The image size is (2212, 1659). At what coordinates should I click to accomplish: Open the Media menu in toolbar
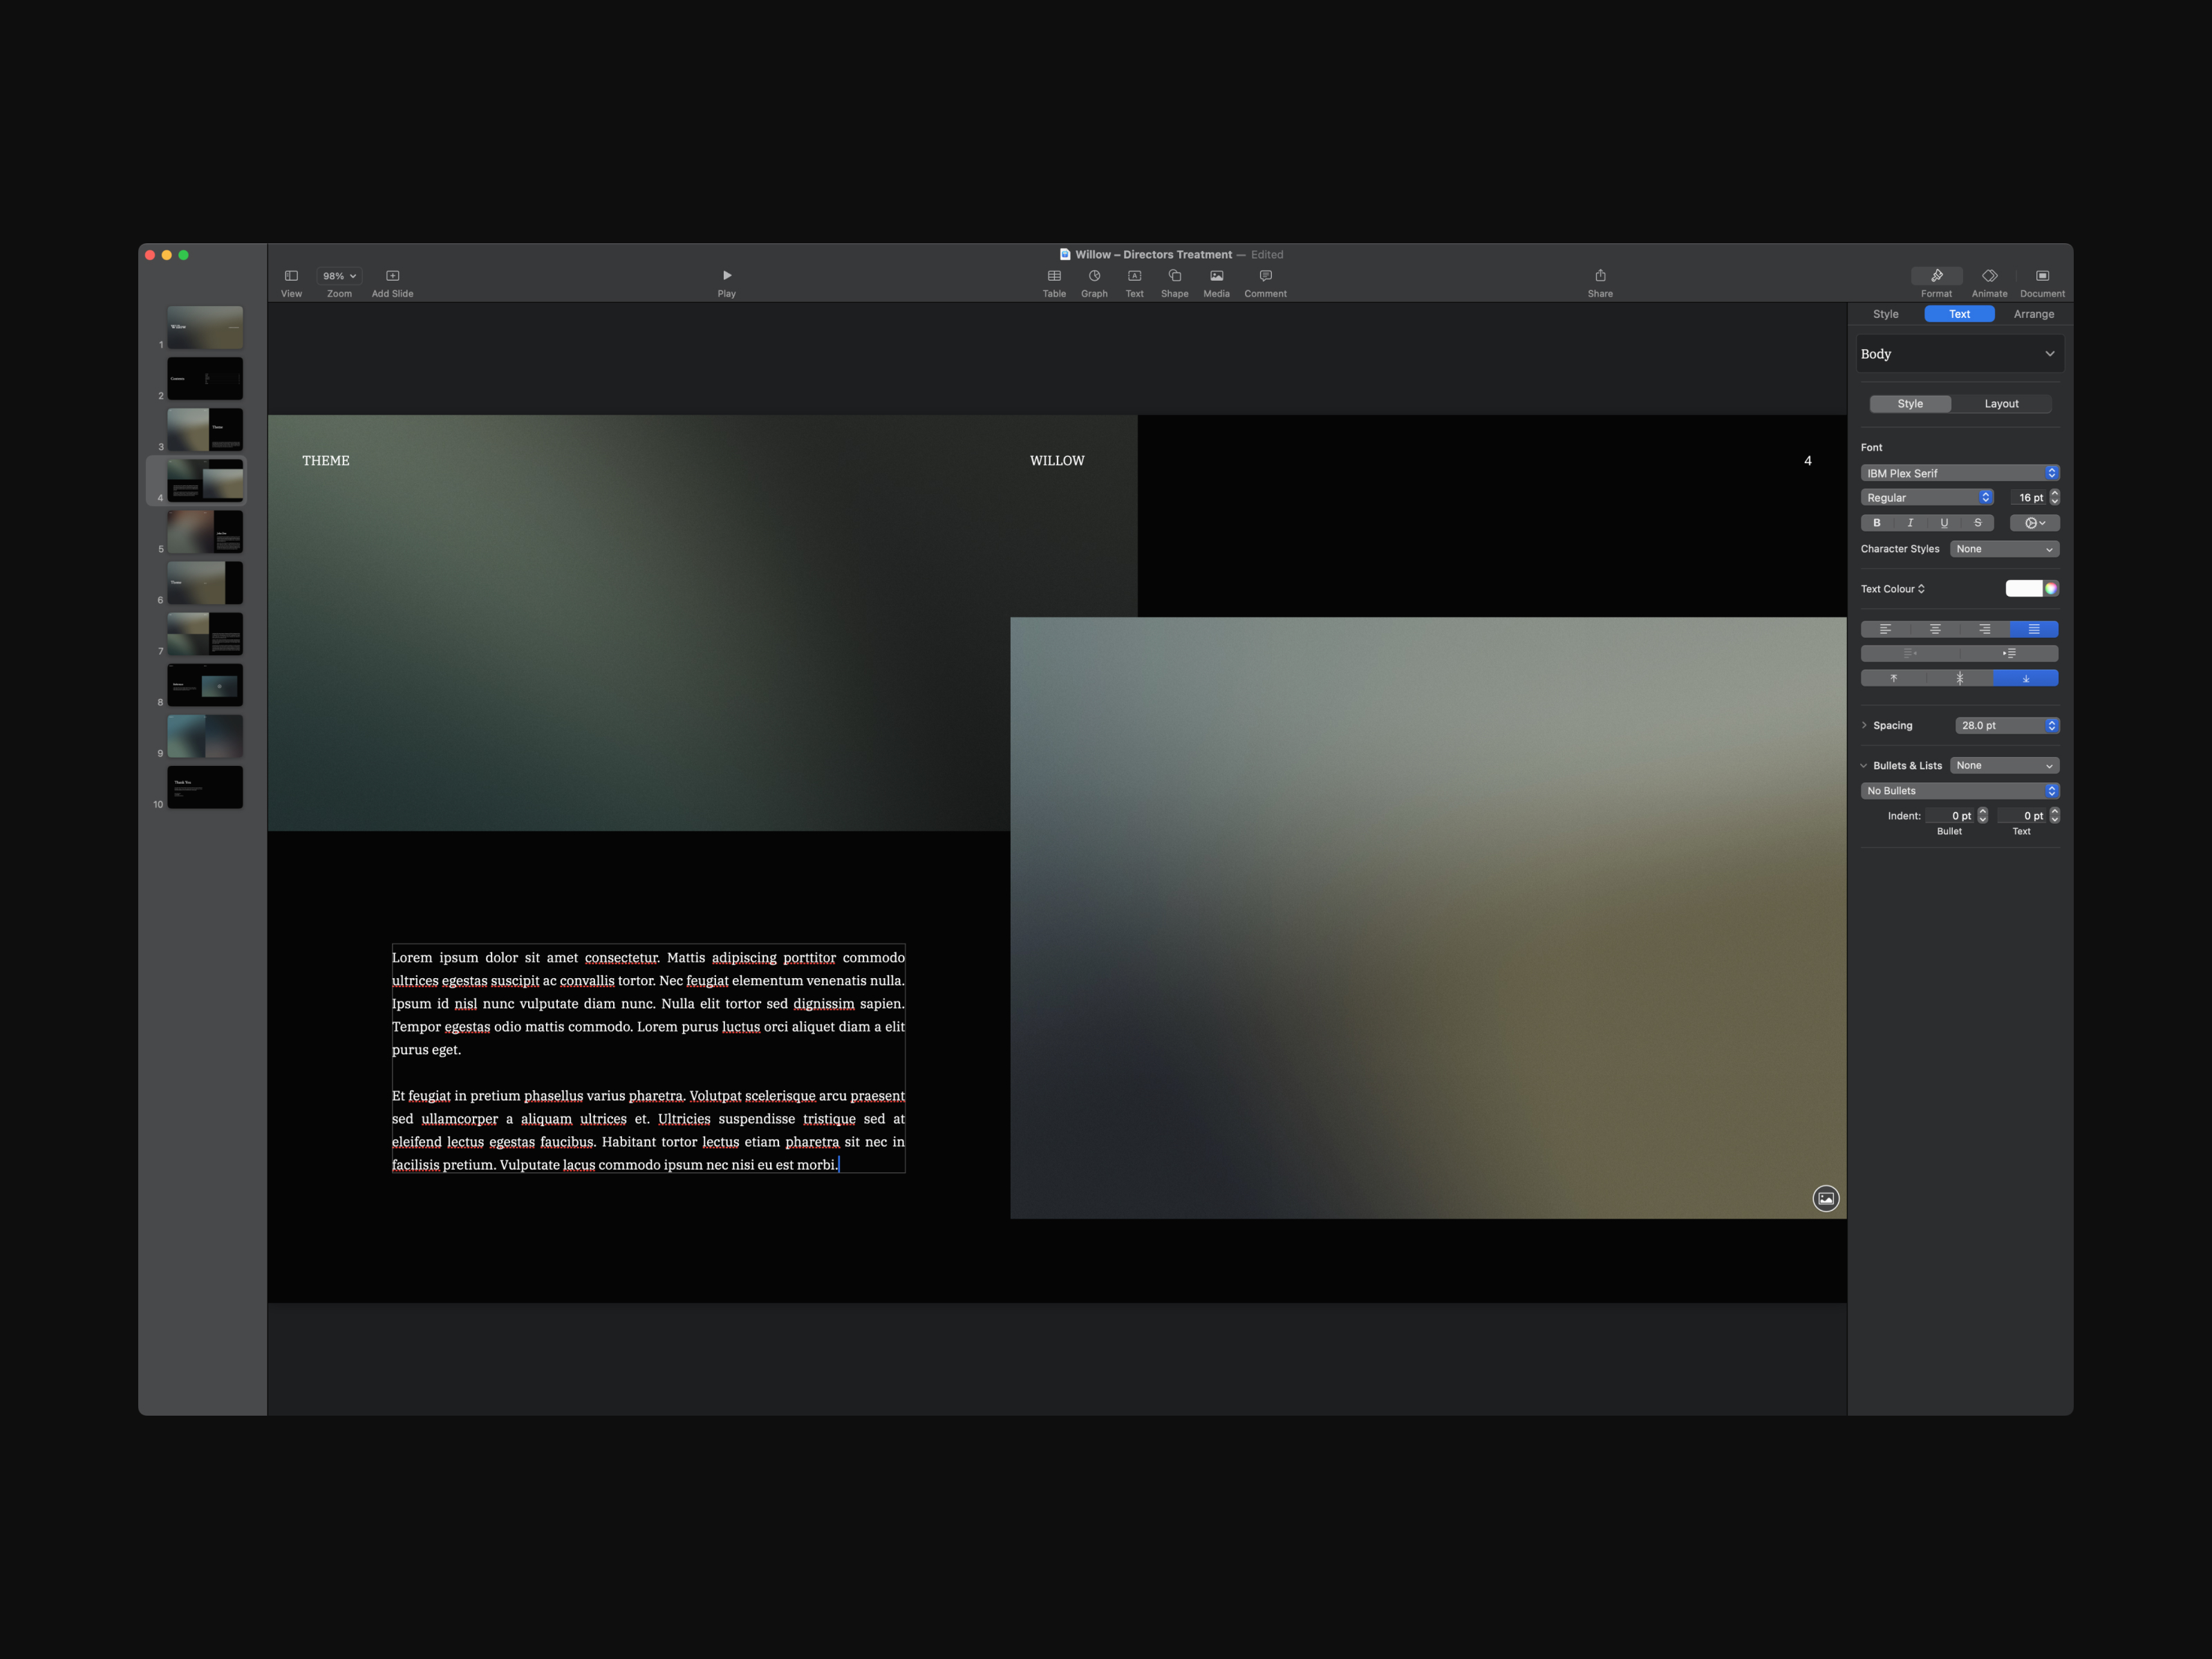tap(1216, 276)
